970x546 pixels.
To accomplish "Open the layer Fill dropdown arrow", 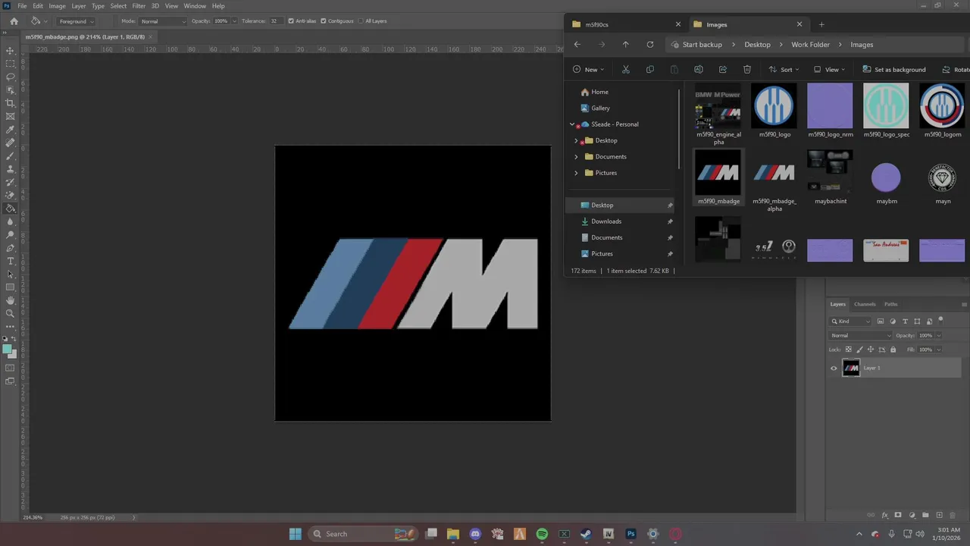I will pyautogui.click(x=938, y=350).
